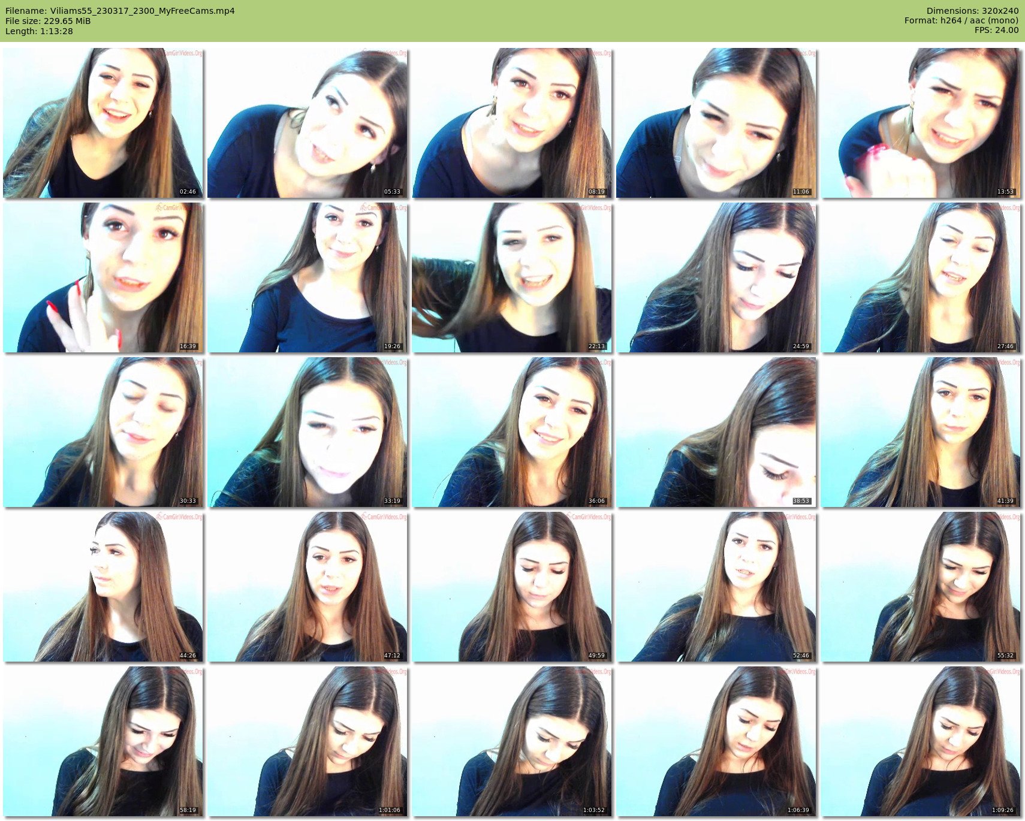The image size is (1025, 821).
Task: Click the frame labeled 13:53
Action: pos(920,123)
